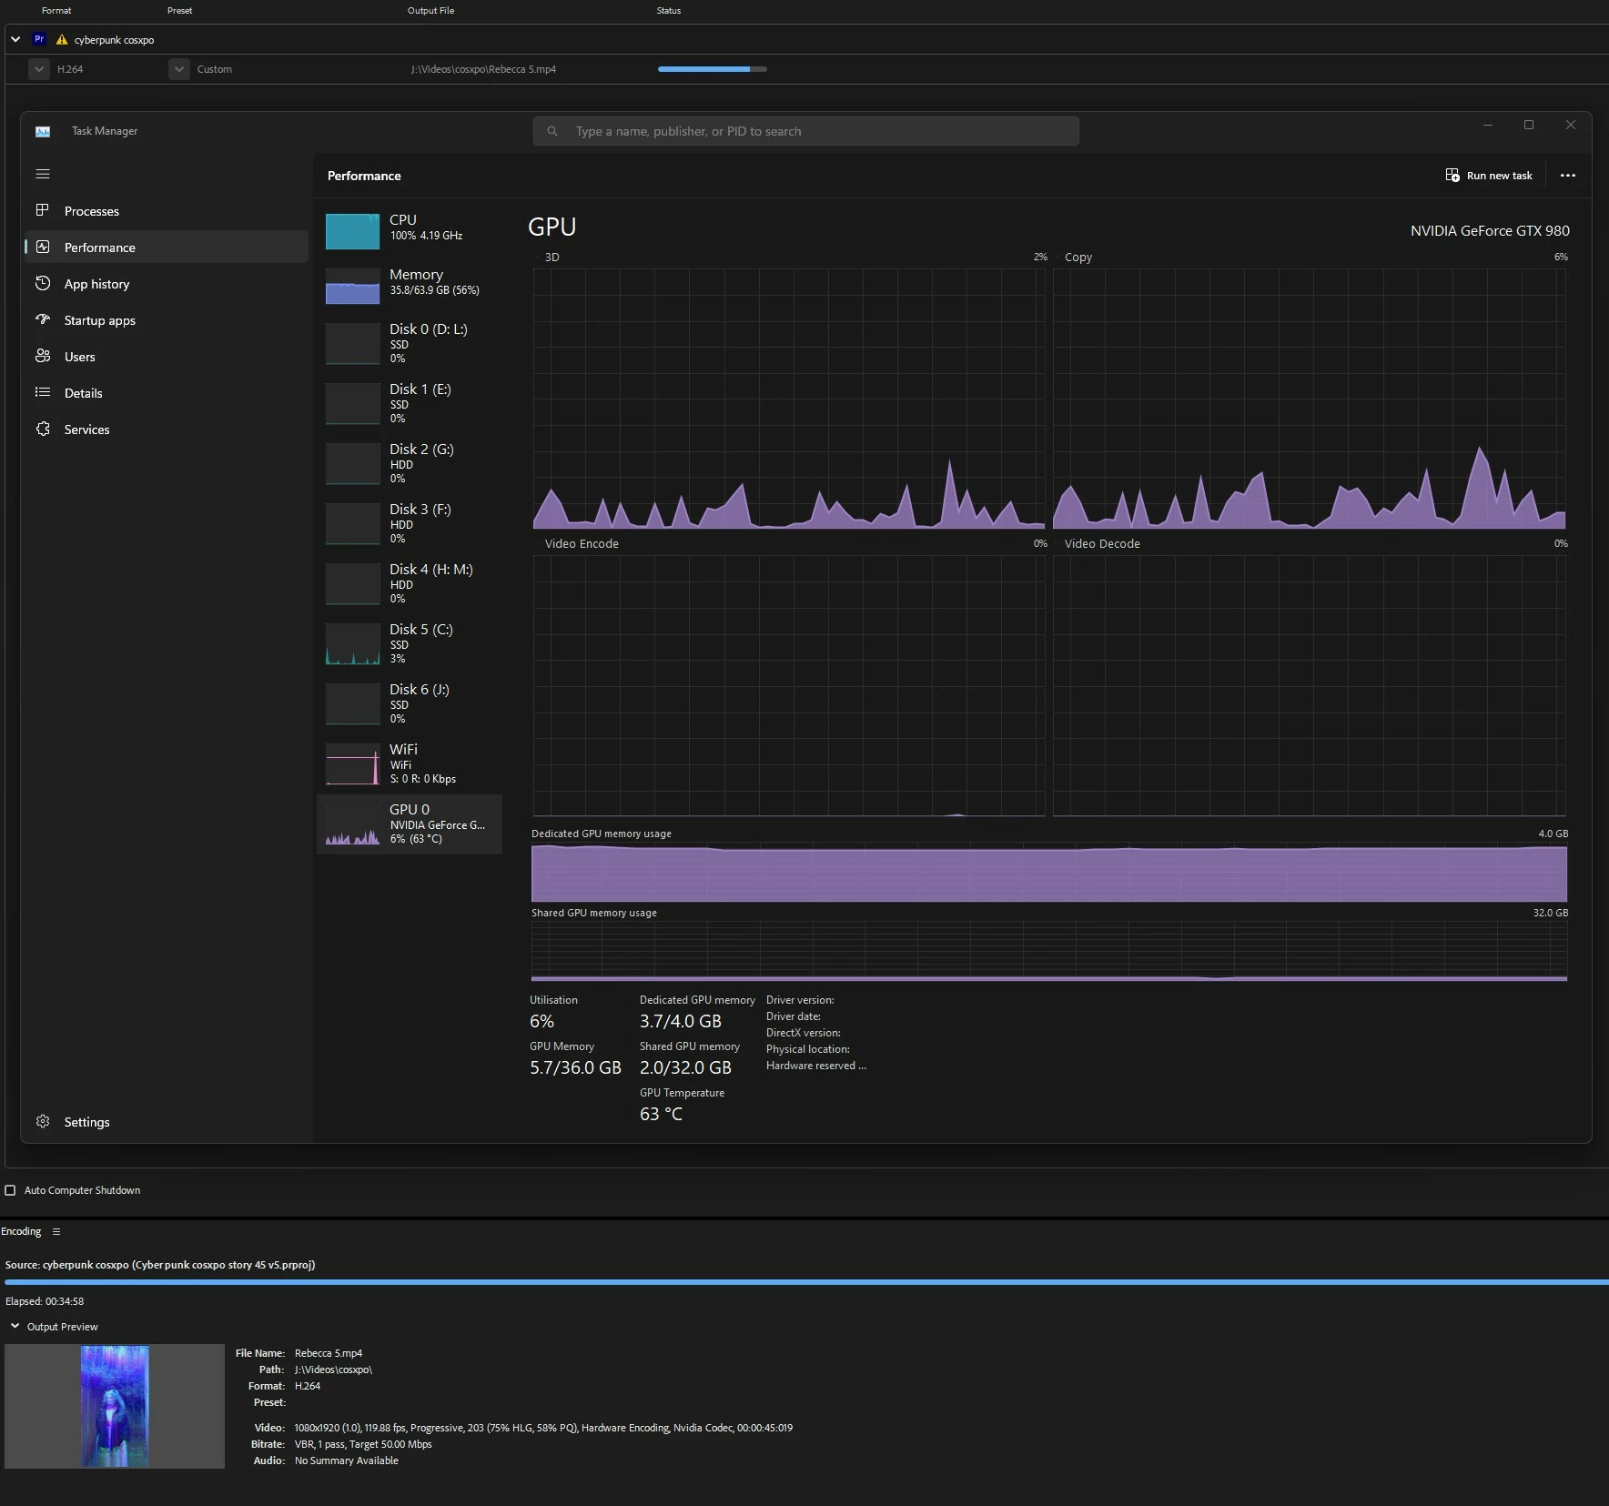
Task: Select Disk 1 (E:) in performance list
Action: coord(410,403)
